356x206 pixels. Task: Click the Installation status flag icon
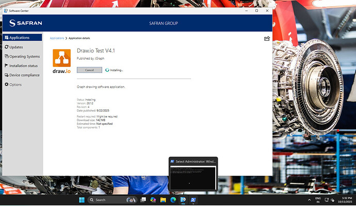point(6,66)
